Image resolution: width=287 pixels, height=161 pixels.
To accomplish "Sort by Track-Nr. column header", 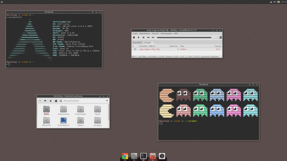I will point(173,46).
